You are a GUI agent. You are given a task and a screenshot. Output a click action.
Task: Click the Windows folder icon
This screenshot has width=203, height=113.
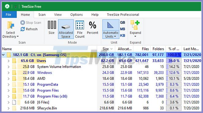pyautogui.click(x=14, y=73)
